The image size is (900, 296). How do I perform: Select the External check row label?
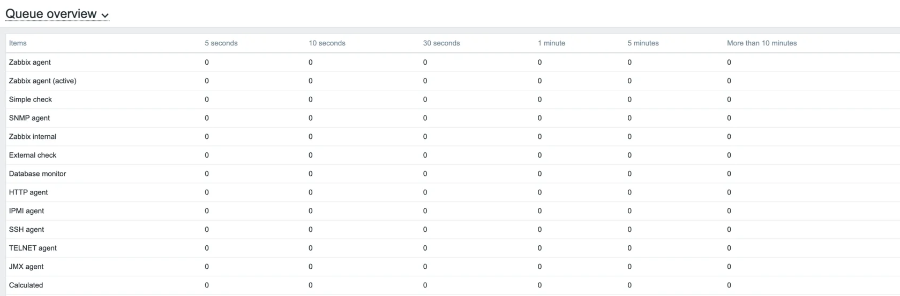(33, 155)
